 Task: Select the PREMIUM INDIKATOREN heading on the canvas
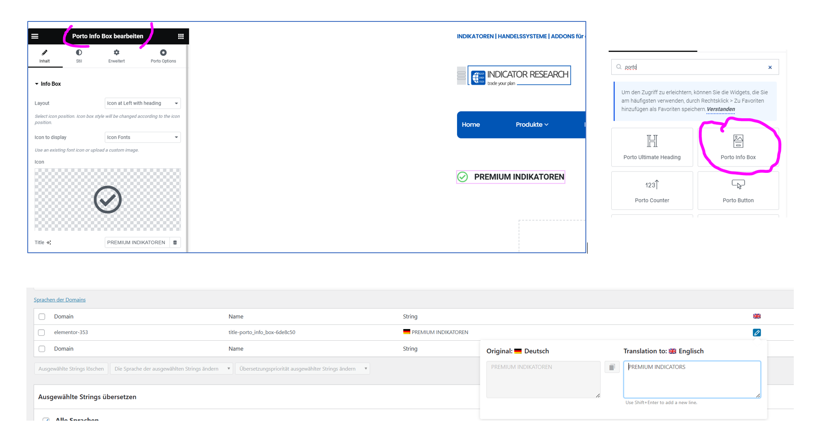point(519,177)
